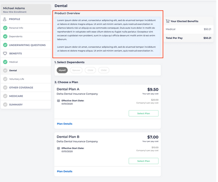Click the green check beside Dependents

[x=5, y=36]
